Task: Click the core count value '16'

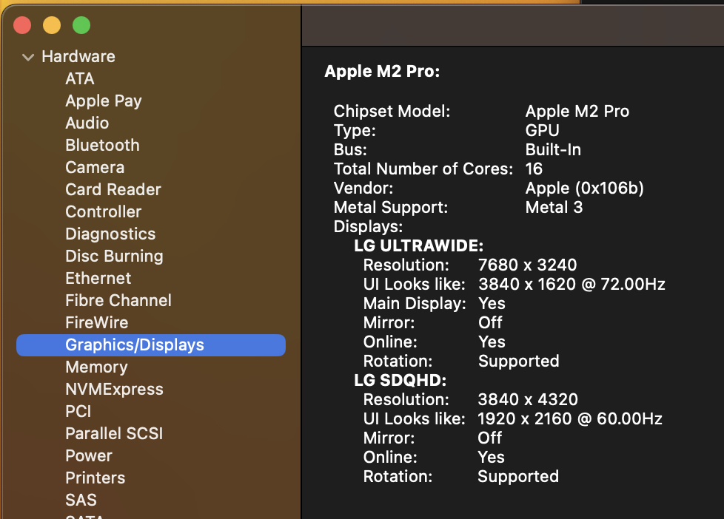Action: click(534, 169)
